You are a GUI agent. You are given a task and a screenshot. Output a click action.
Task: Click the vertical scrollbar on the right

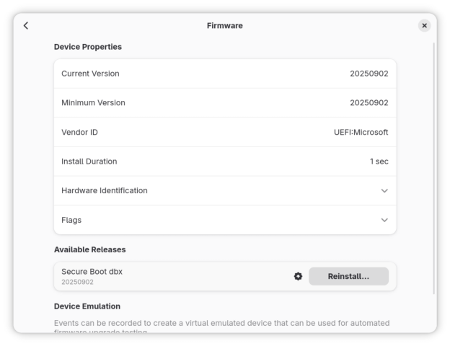pos(433,166)
